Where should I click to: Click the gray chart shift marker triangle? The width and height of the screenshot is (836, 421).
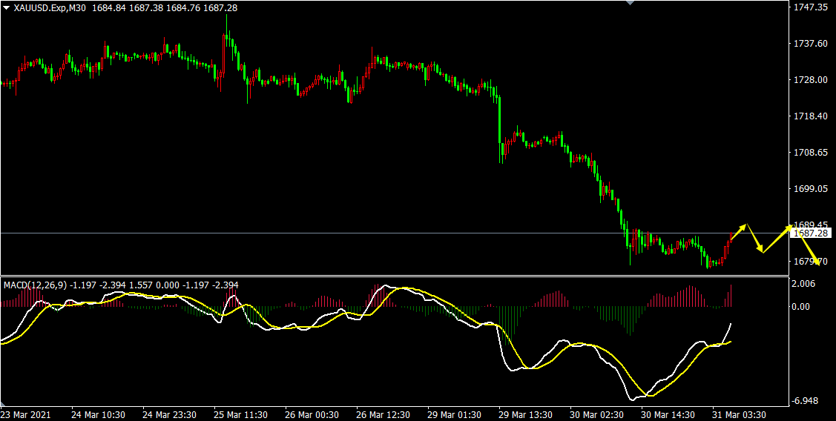pos(631,3)
